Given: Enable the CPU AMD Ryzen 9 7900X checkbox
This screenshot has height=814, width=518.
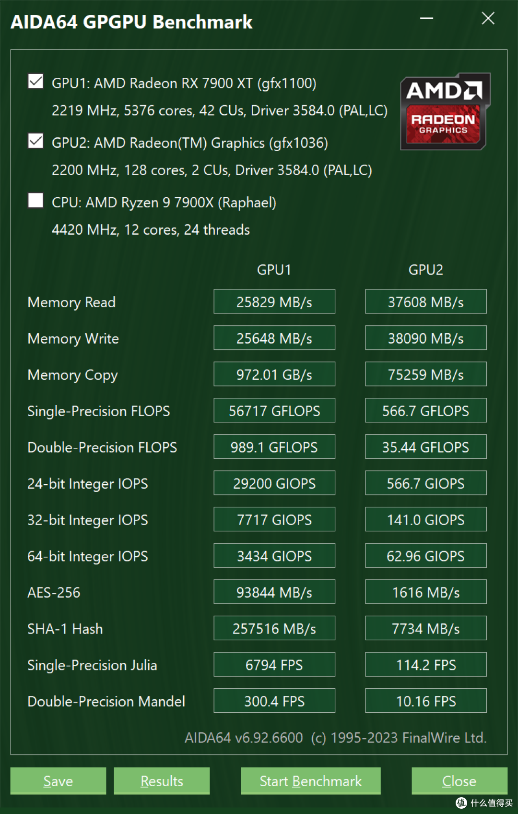Looking at the screenshot, I should coord(35,201).
